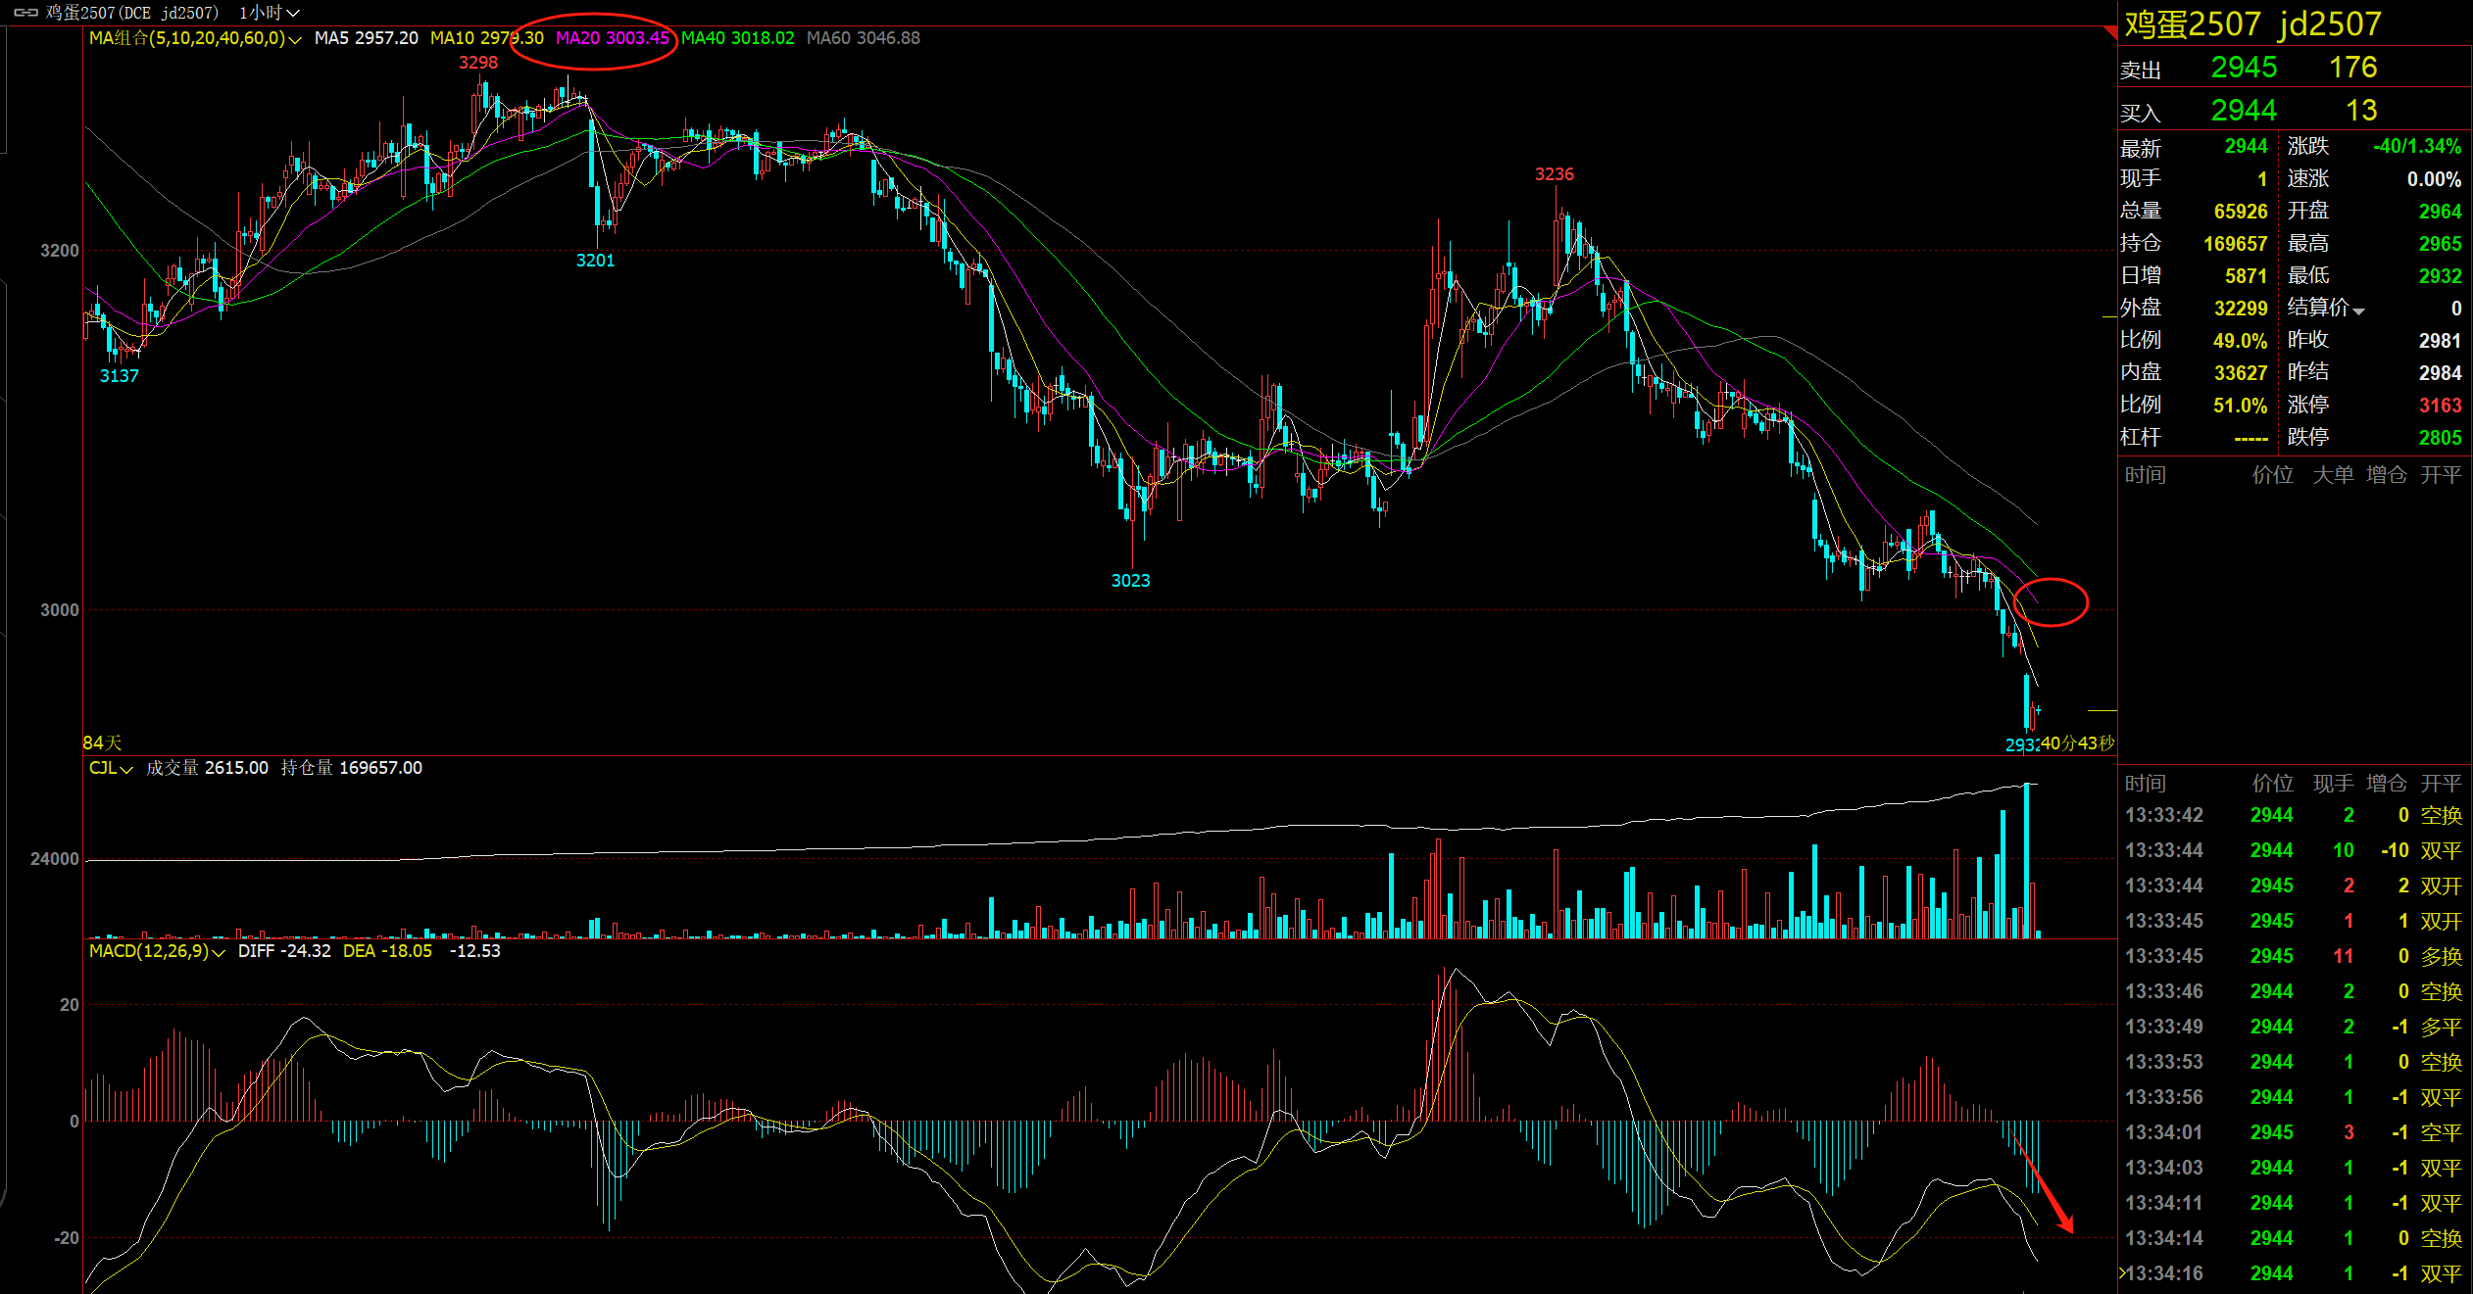Click the 40分43秒 countdown label
Image resolution: width=2473 pixels, height=1294 pixels.
click(x=2077, y=743)
